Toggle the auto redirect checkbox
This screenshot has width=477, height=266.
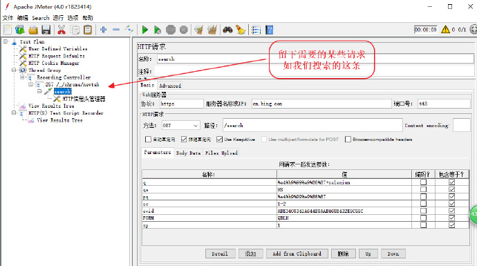(148, 140)
